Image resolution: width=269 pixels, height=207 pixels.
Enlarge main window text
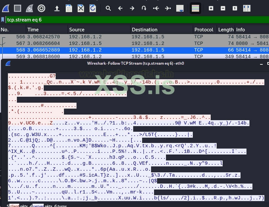211,8
